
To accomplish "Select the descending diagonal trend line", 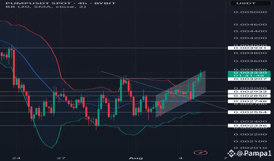I will click(x=164, y=90).
